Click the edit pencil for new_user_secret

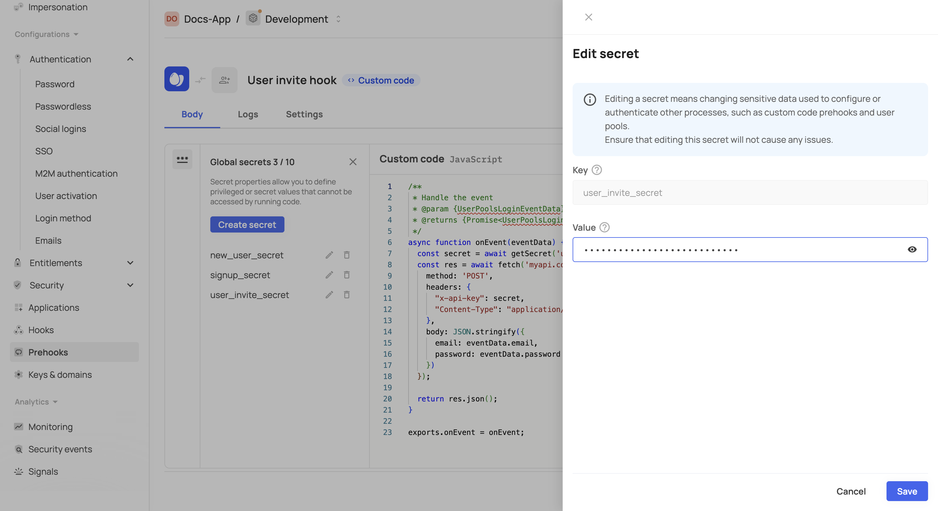[x=329, y=255]
